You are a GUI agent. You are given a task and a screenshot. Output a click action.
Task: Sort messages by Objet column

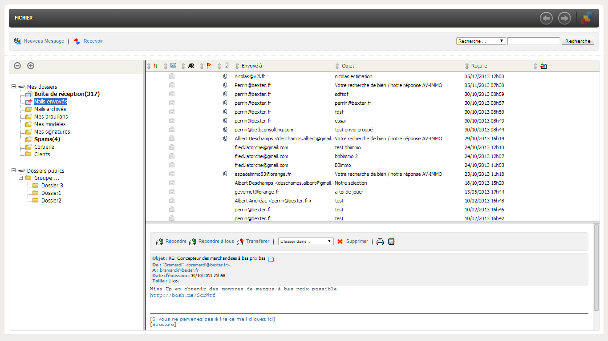pyautogui.click(x=348, y=66)
